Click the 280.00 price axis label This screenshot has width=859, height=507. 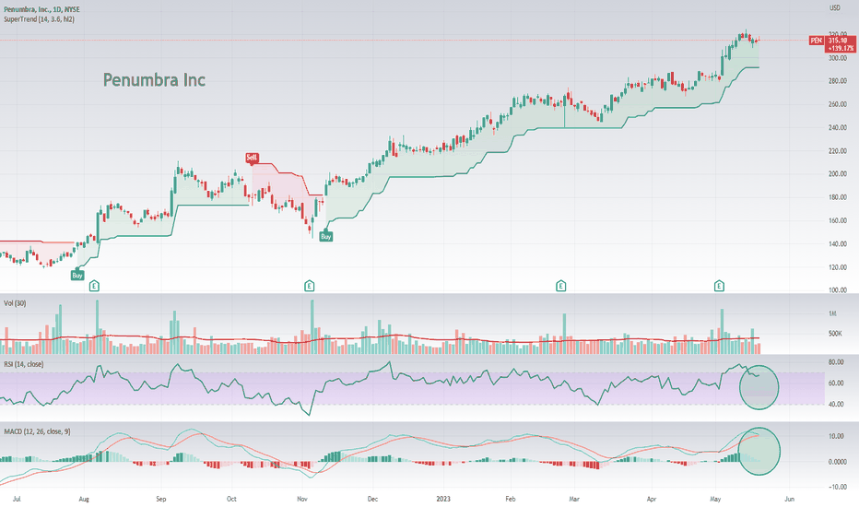(x=838, y=81)
